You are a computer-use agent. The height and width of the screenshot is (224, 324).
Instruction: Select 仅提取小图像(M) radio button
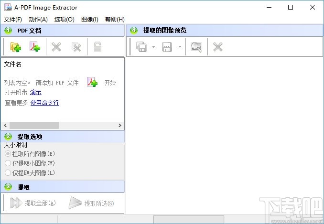[x=8, y=163]
